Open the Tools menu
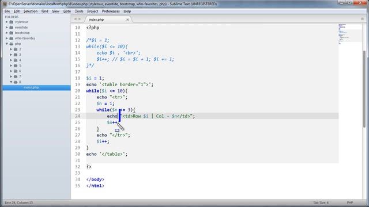 pyautogui.click(x=79, y=11)
